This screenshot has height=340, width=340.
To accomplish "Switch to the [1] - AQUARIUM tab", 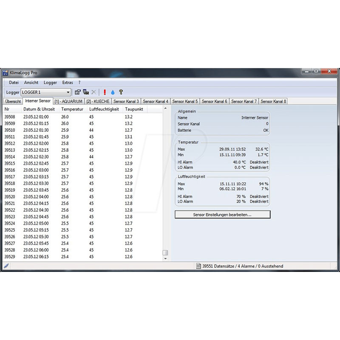I will 68,101.
